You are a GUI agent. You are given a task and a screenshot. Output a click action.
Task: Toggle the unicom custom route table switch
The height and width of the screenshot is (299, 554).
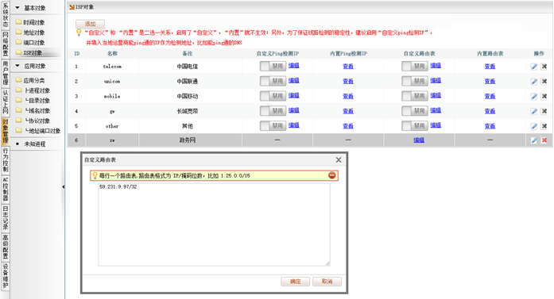tap(414, 81)
